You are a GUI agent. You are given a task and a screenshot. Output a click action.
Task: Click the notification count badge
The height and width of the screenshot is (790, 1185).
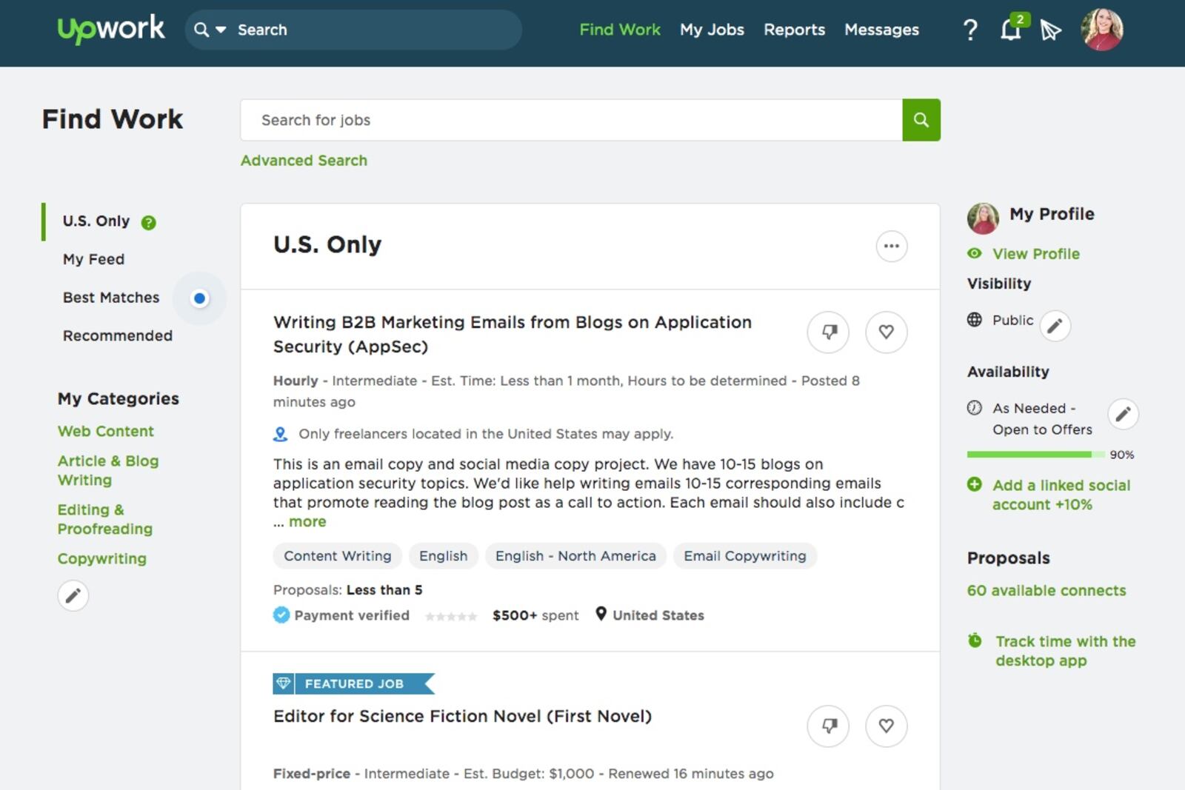coord(1021,19)
